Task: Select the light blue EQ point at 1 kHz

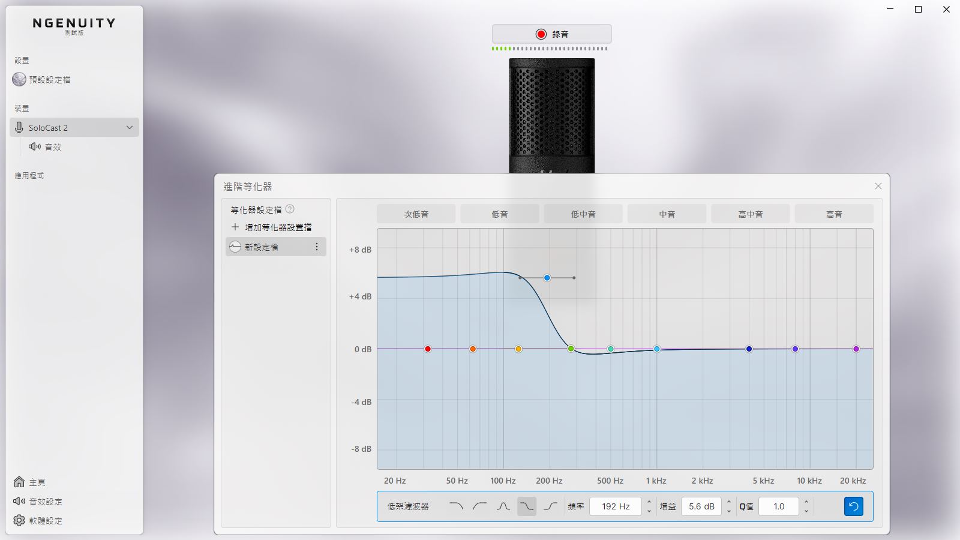Action: click(657, 349)
